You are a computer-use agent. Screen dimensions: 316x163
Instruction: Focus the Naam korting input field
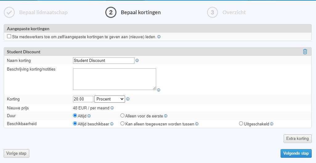coord(103,60)
